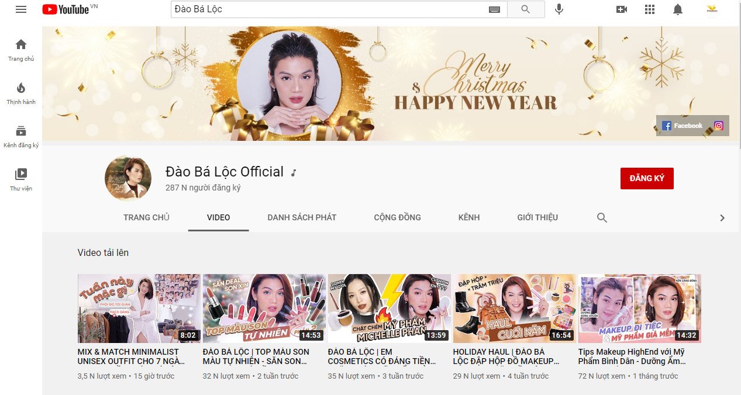Open the GIỚI THIỆU tab

click(537, 217)
